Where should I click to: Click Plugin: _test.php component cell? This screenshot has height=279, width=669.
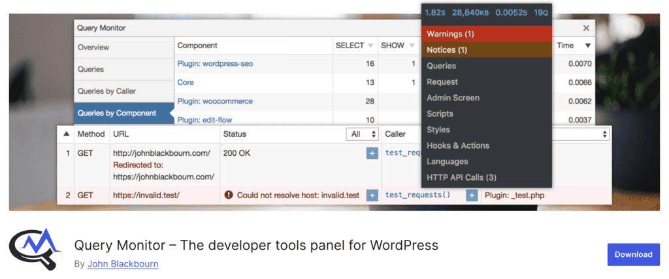click(515, 196)
